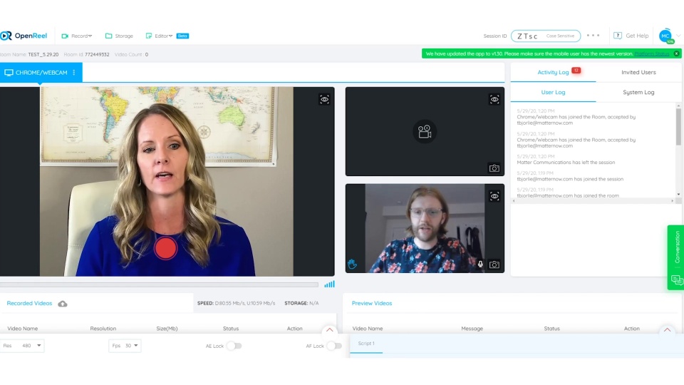Open the three-dot more options menu
The image size is (684, 385).
tap(593, 36)
